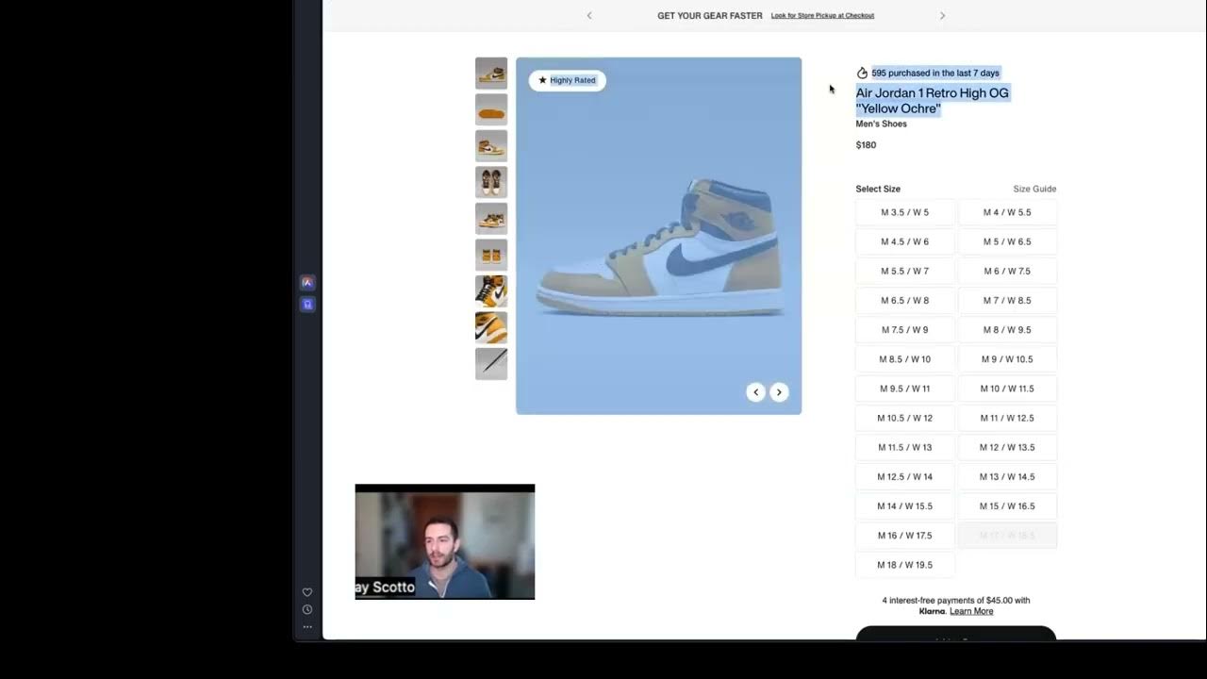Pick size M 8 / W 9.5
Screen dimensions: 1207x679
1007,330
